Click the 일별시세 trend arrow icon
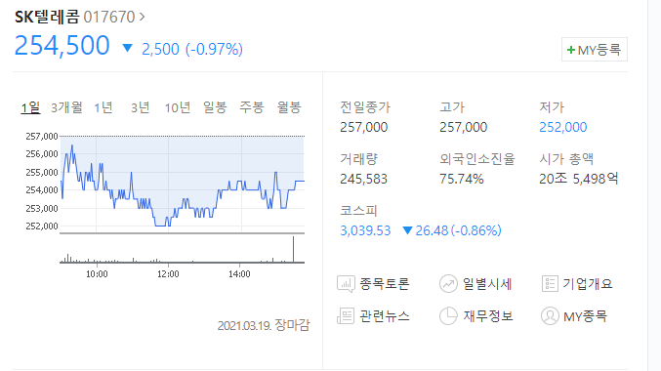 (x=448, y=284)
